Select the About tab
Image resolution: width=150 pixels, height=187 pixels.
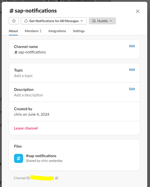(x=13, y=31)
